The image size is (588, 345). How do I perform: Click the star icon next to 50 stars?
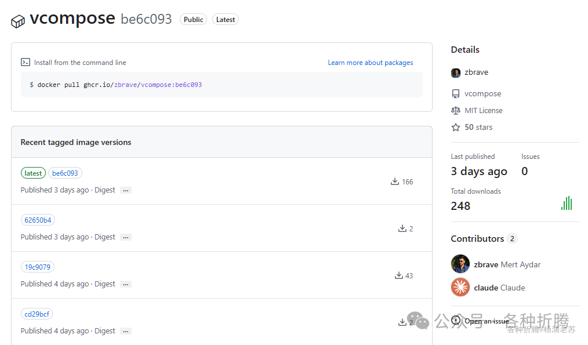[455, 127]
